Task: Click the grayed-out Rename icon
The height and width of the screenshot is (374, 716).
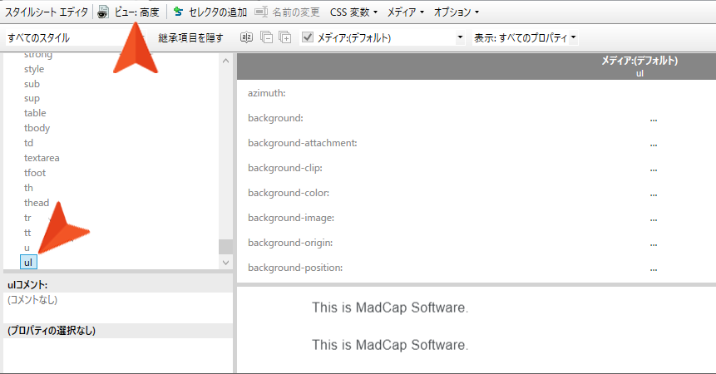Action: pos(261,12)
